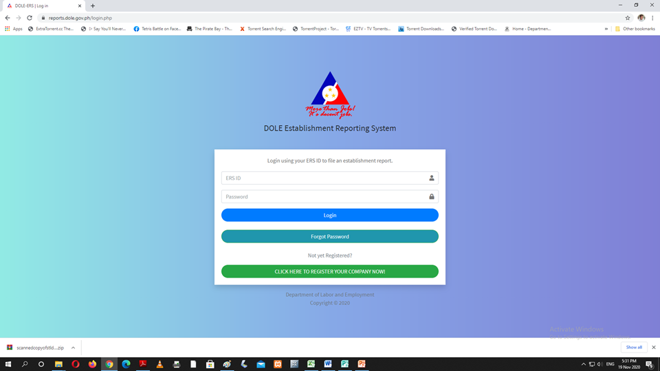Click the address bar showing reports.dole.gov.ph
The height and width of the screenshot is (371, 660).
pyautogui.click(x=333, y=18)
